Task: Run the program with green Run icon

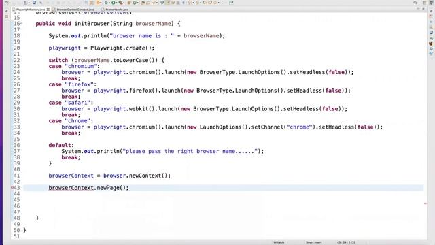Action: [114, 3]
